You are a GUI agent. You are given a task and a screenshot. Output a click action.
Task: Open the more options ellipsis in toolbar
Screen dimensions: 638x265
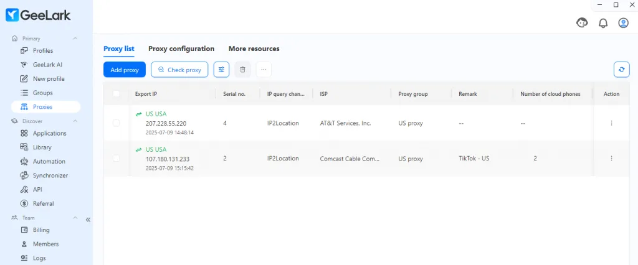click(x=264, y=70)
